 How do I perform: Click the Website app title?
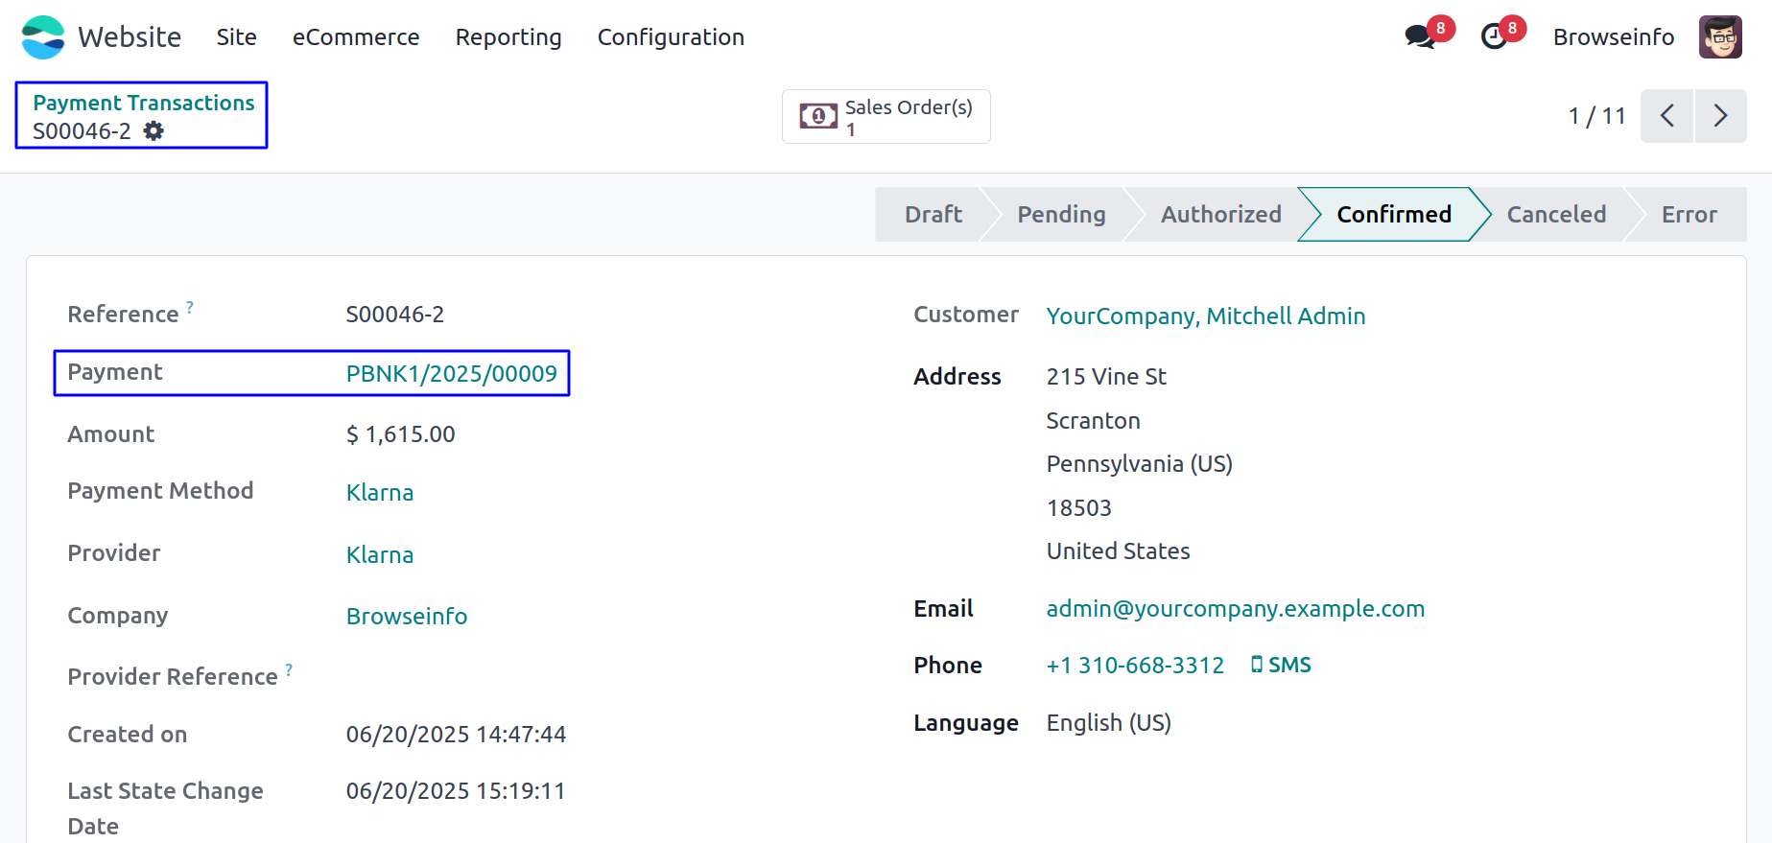click(130, 37)
